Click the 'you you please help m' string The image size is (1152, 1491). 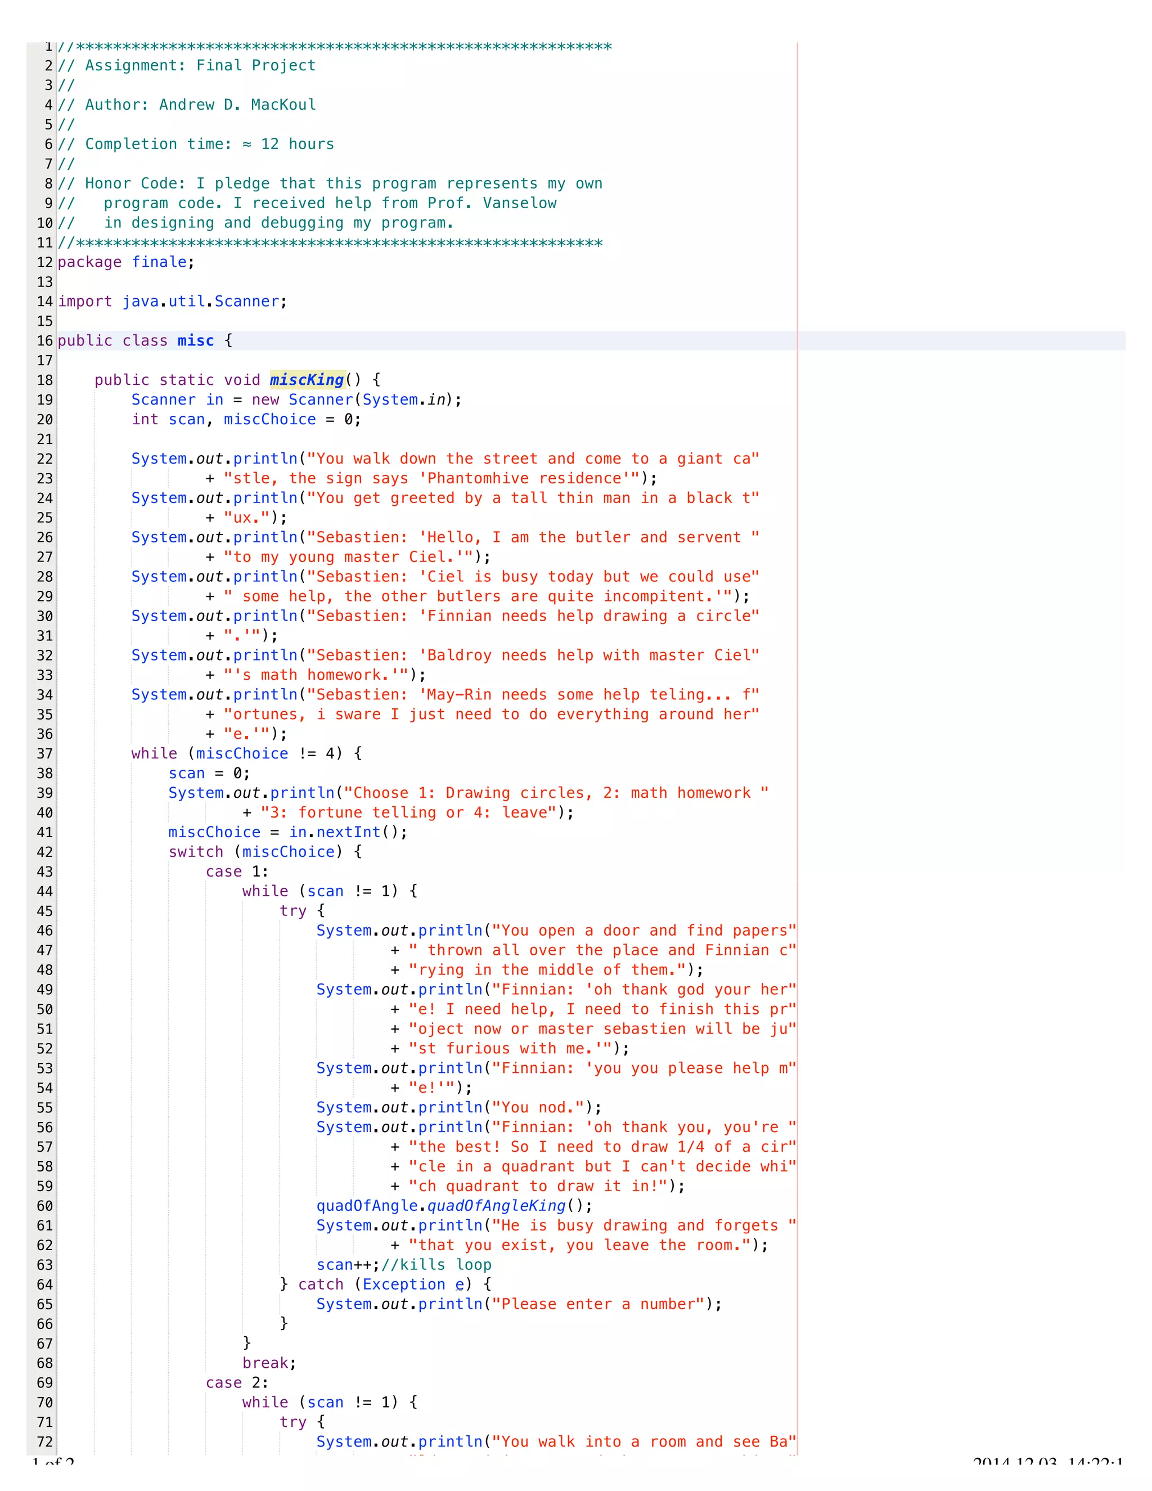click(643, 1068)
